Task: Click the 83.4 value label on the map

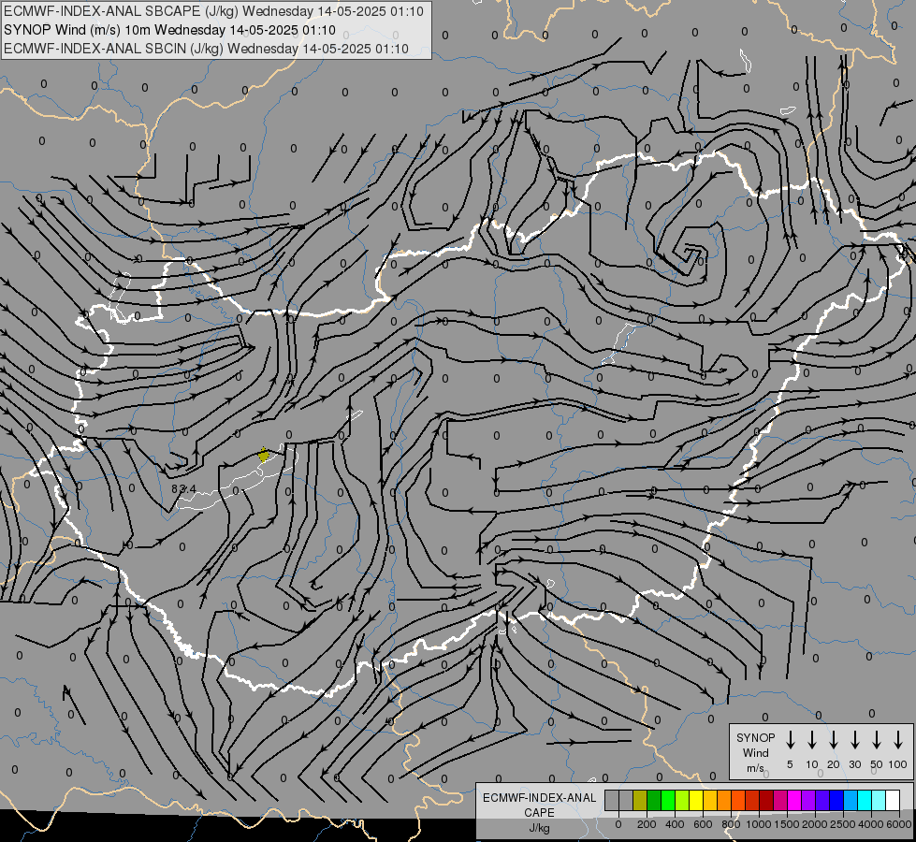Action: pos(184,488)
